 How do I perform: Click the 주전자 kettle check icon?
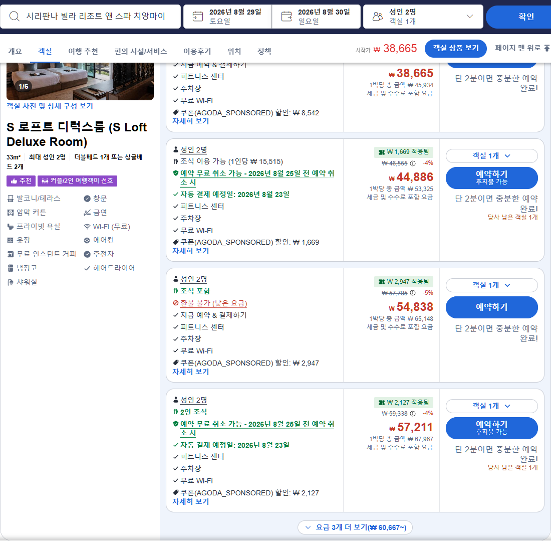[87, 254]
